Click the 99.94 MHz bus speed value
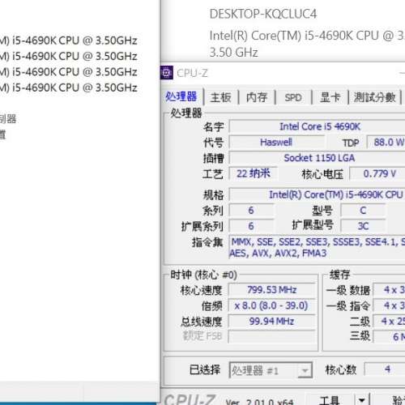The height and width of the screenshot is (405, 405). pos(272,322)
